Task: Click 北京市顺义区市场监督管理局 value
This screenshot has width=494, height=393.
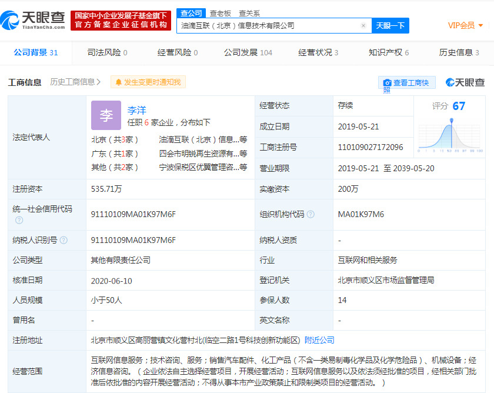Action: (x=386, y=280)
